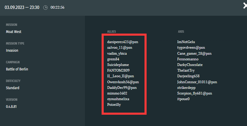Open mimmo1602 player entry
Screen dimensions: 247x126
(x=117, y=93)
